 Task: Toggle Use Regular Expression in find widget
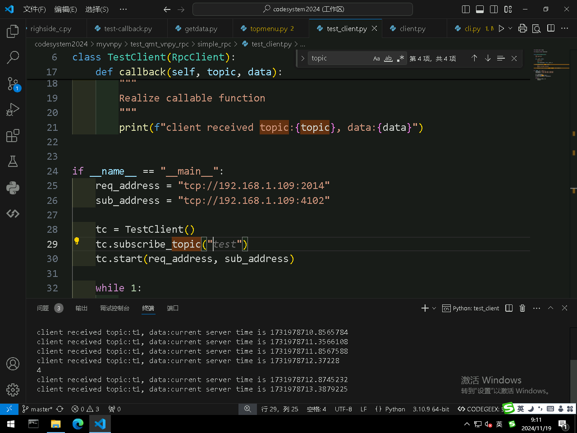tap(400, 58)
